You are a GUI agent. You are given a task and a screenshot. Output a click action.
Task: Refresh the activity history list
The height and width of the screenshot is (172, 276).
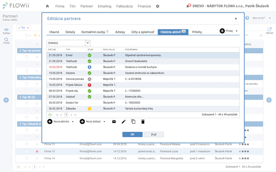[x=50, y=115]
